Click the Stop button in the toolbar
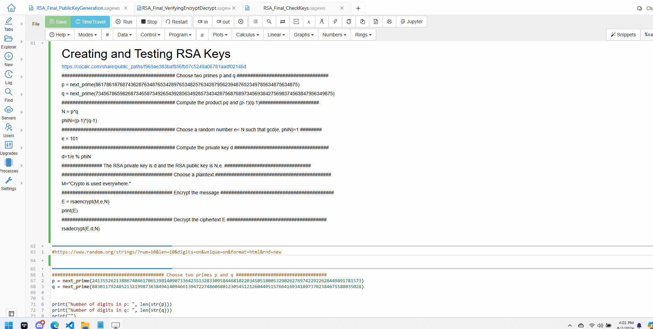This screenshot has height=329, width=653. (x=149, y=22)
